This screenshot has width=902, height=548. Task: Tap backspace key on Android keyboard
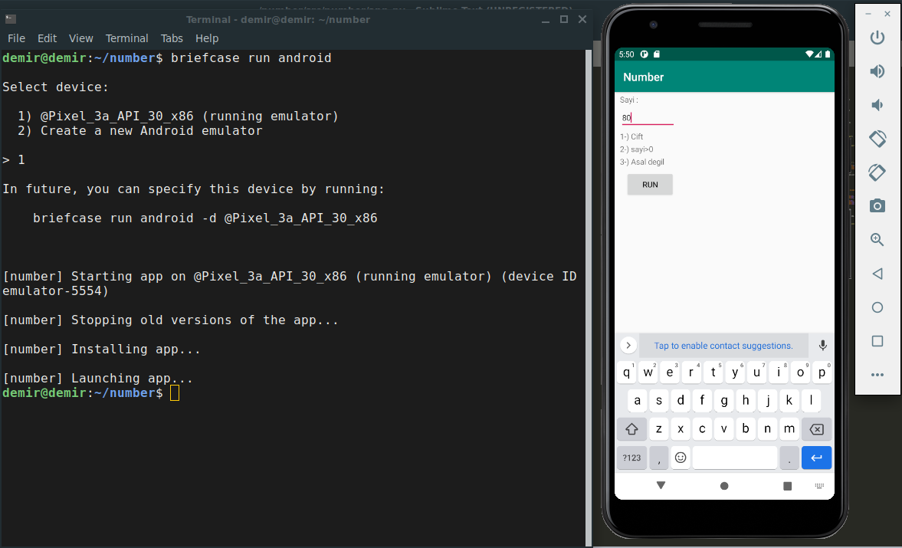pyautogui.click(x=816, y=429)
